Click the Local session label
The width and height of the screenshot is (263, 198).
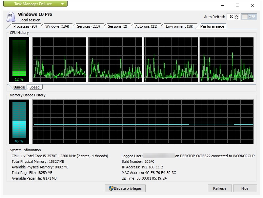[x=30, y=20]
